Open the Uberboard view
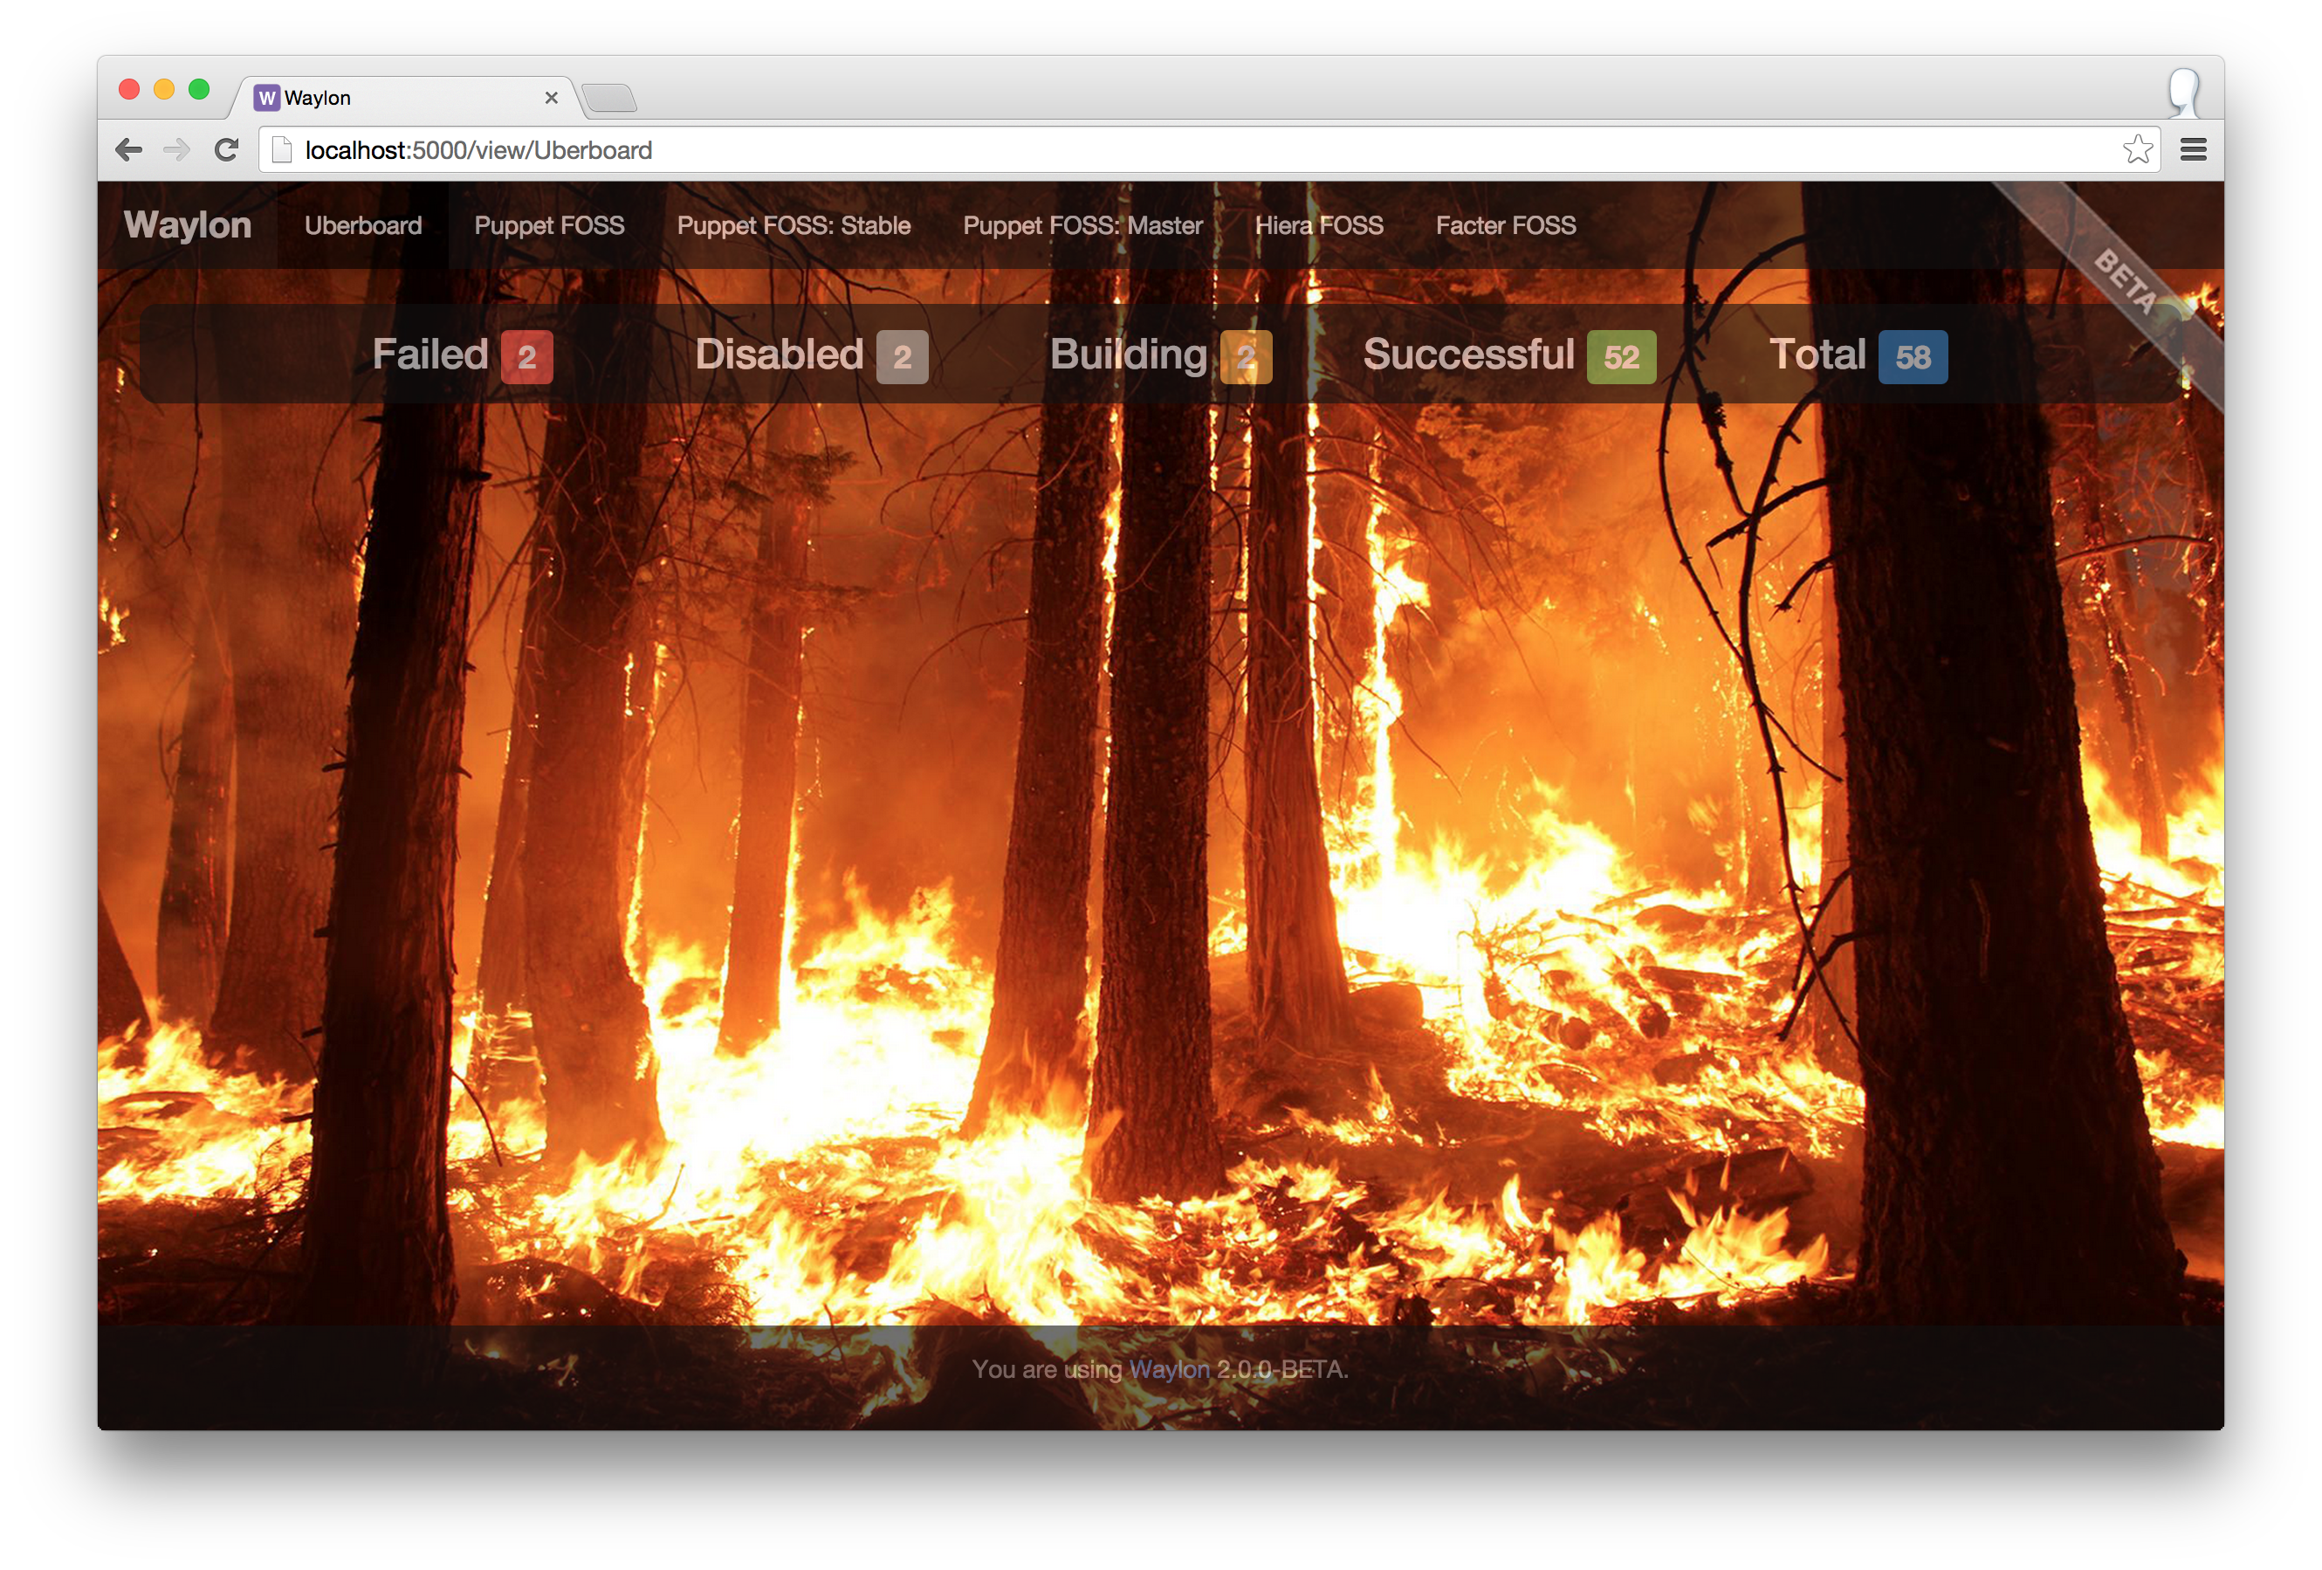 (362, 226)
